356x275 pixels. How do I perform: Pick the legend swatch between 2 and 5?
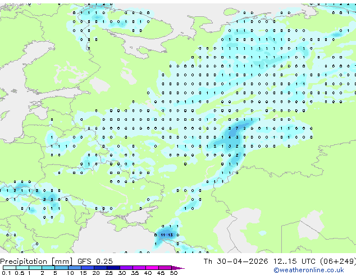click(48, 268)
